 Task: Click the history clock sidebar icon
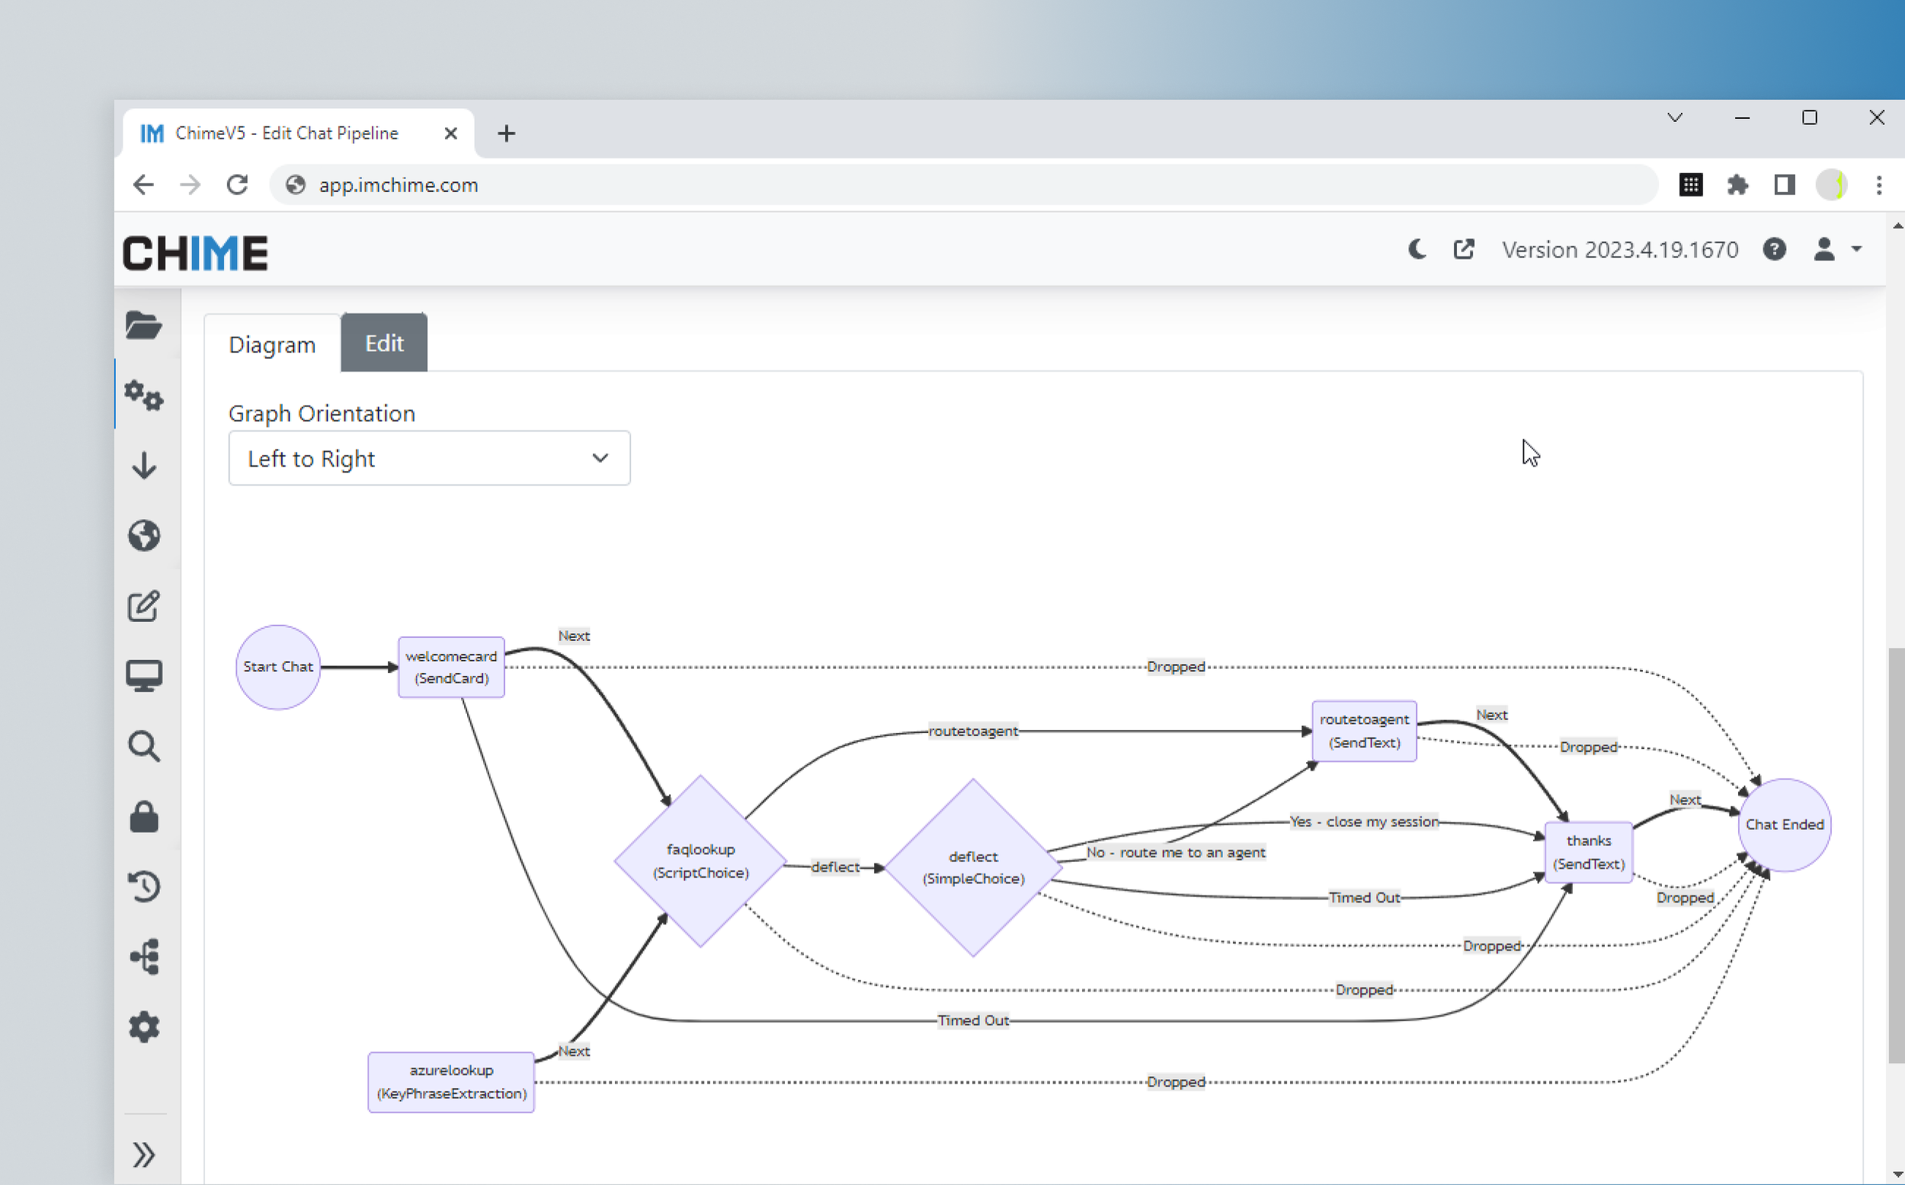pos(143,886)
